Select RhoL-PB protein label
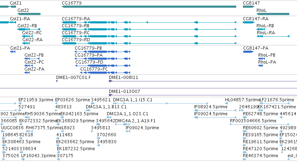The width and height of the screenshot is (297, 161). pos(267,55)
